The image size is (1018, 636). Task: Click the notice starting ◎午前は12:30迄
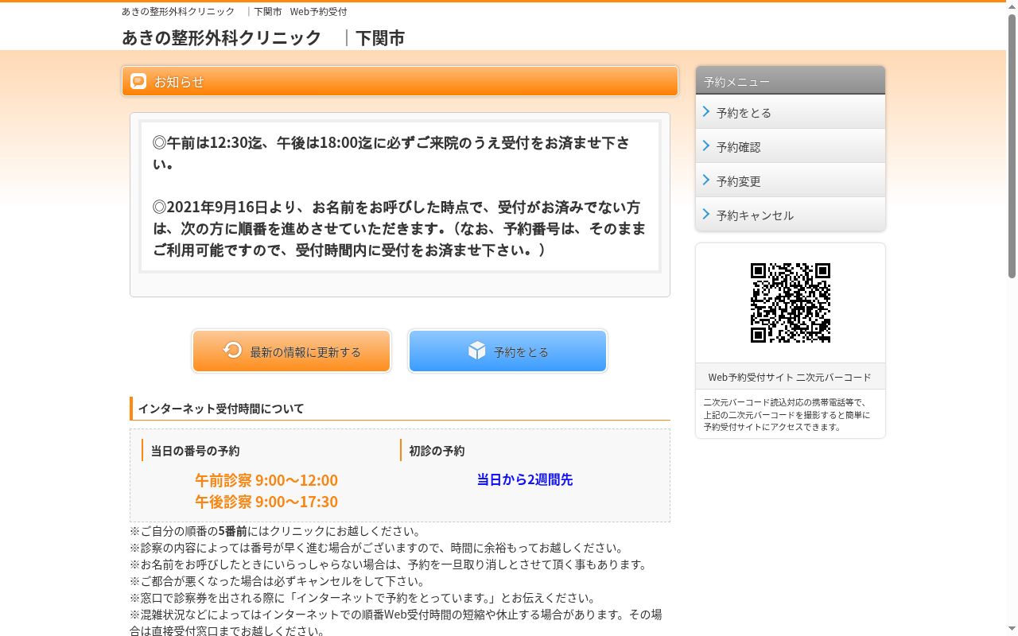[x=391, y=153]
